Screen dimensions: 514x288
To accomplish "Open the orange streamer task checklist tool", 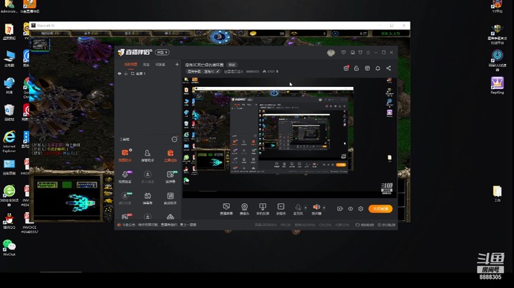I will [x=170, y=155].
